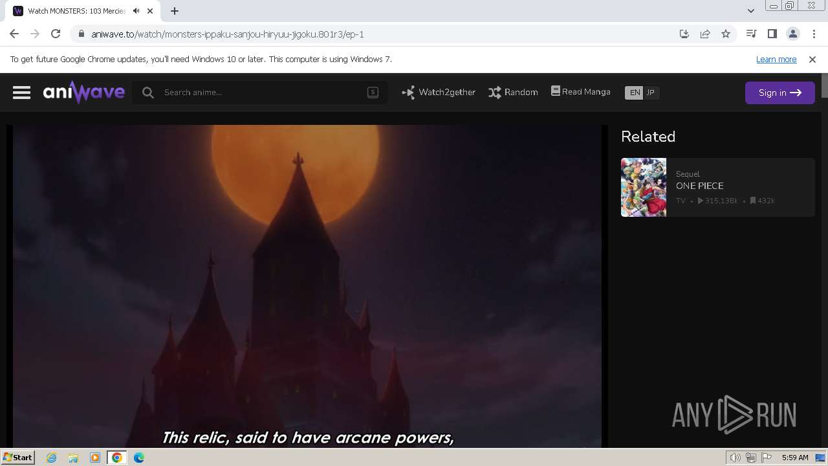This screenshot has width=828, height=466.
Task: Go back in browser history
Action: click(14, 34)
